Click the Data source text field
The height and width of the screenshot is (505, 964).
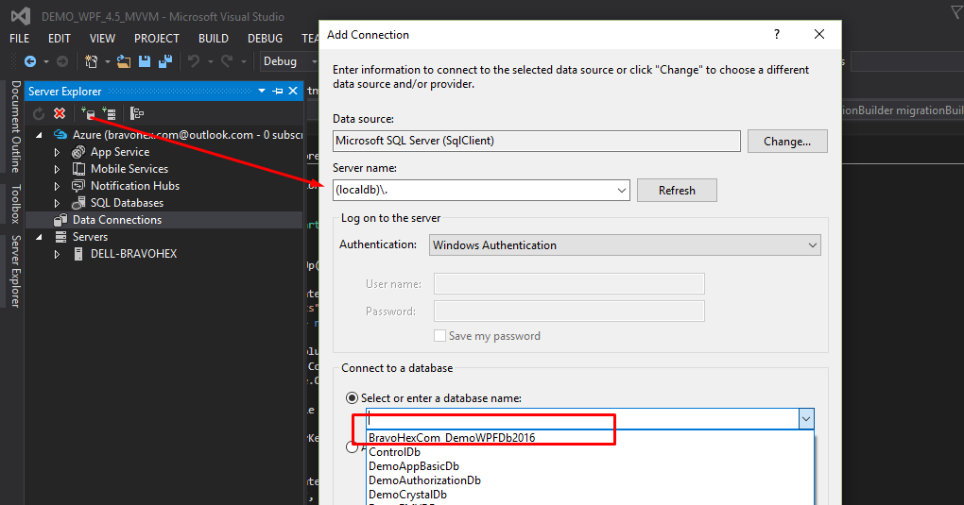point(537,141)
